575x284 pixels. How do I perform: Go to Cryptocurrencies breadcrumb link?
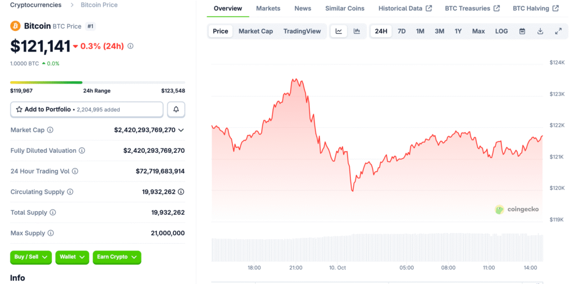tap(36, 5)
